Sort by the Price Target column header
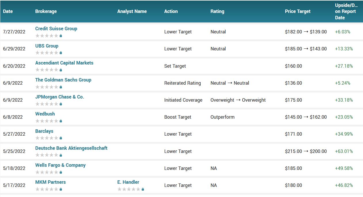This screenshot has height=197, width=363. (298, 12)
